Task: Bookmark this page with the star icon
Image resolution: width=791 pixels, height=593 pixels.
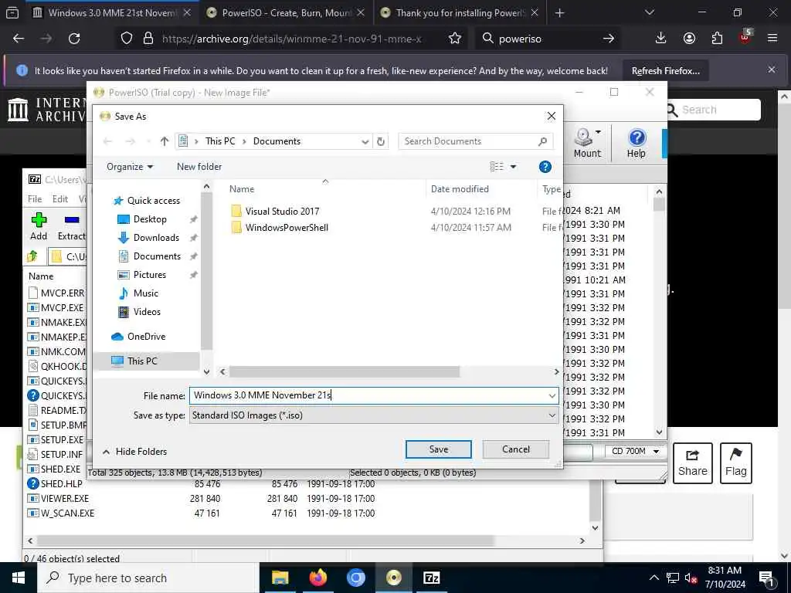Action: (x=455, y=39)
